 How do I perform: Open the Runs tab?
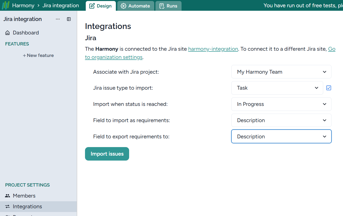[x=168, y=6]
